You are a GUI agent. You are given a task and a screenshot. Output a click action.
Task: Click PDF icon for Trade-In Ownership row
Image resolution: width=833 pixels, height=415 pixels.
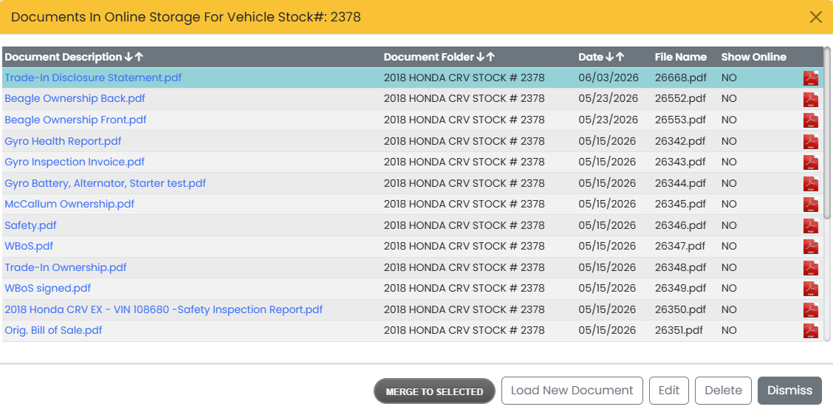tap(810, 268)
